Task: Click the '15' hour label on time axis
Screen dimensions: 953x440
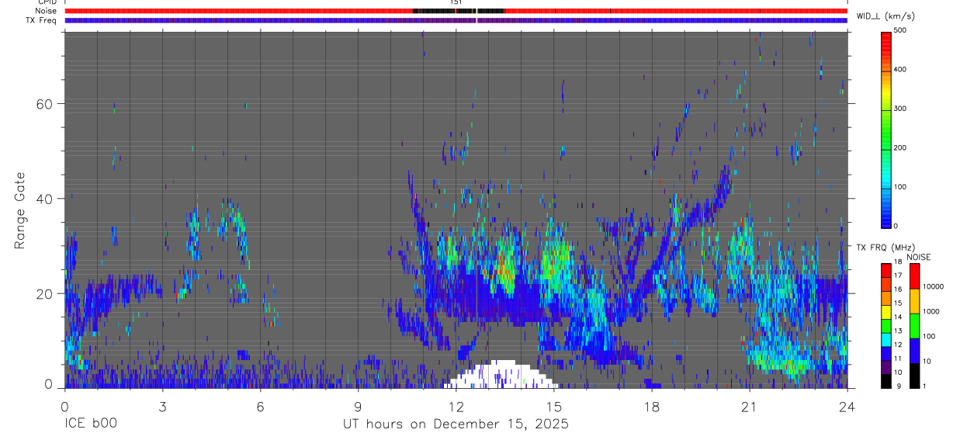Action: pyautogui.click(x=553, y=407)
